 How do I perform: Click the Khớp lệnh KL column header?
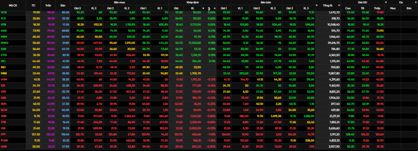193,8
